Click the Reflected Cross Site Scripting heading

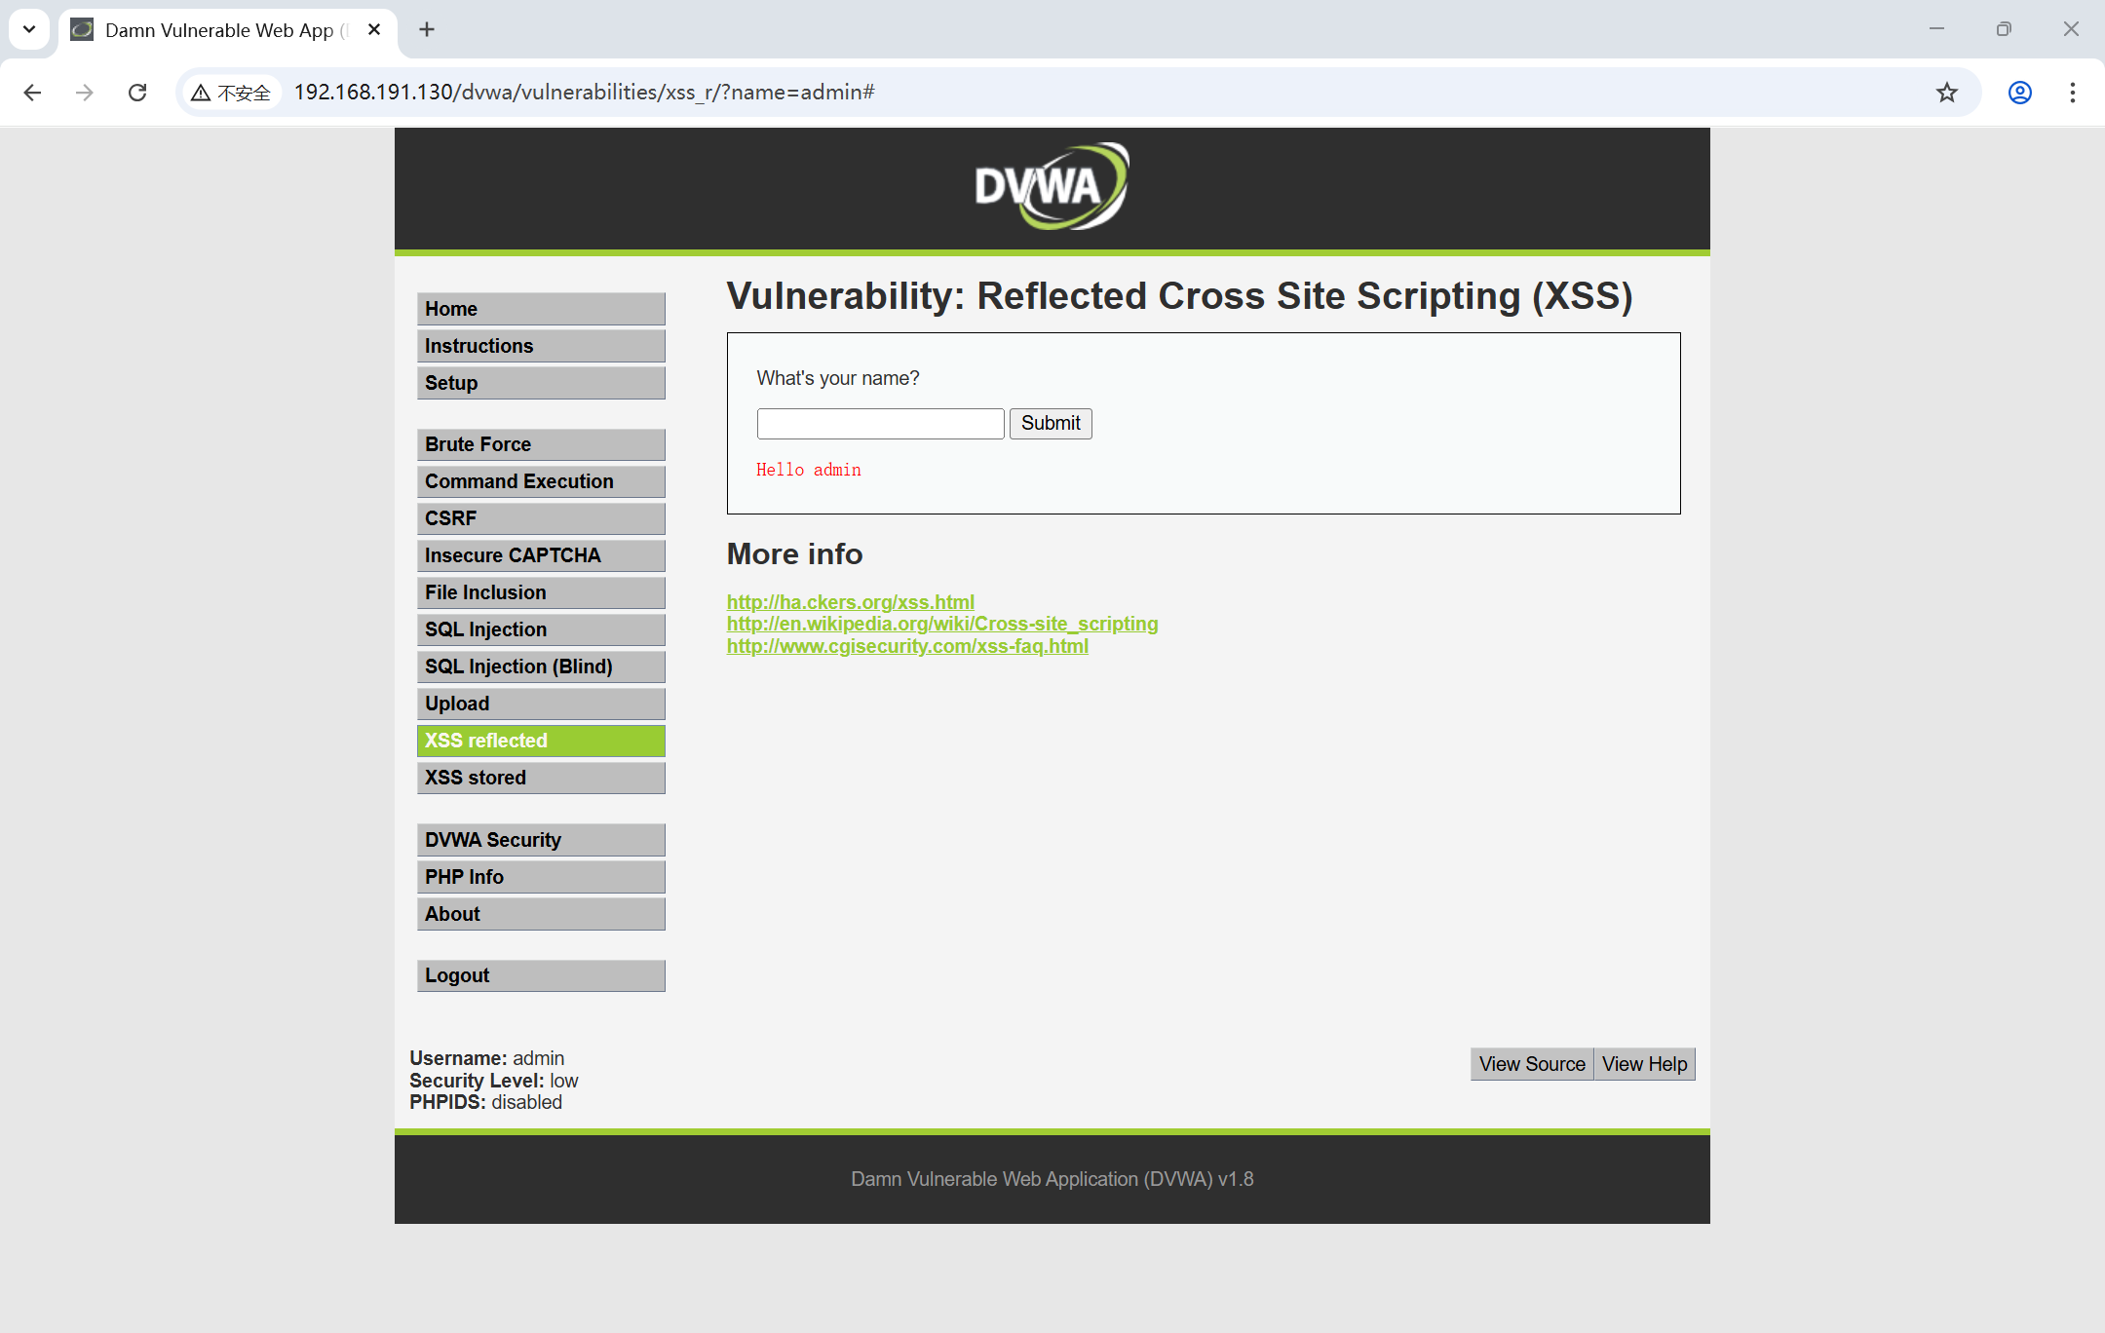[x=1179, y=296]
